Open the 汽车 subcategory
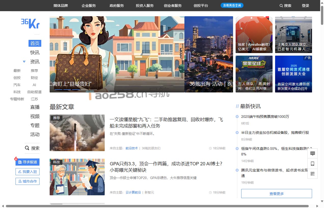The image size is (324, 208). [17, 85]
